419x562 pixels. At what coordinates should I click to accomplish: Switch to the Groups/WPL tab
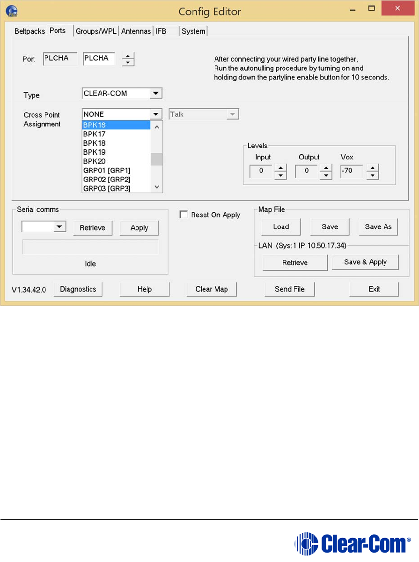click(96, 31)
